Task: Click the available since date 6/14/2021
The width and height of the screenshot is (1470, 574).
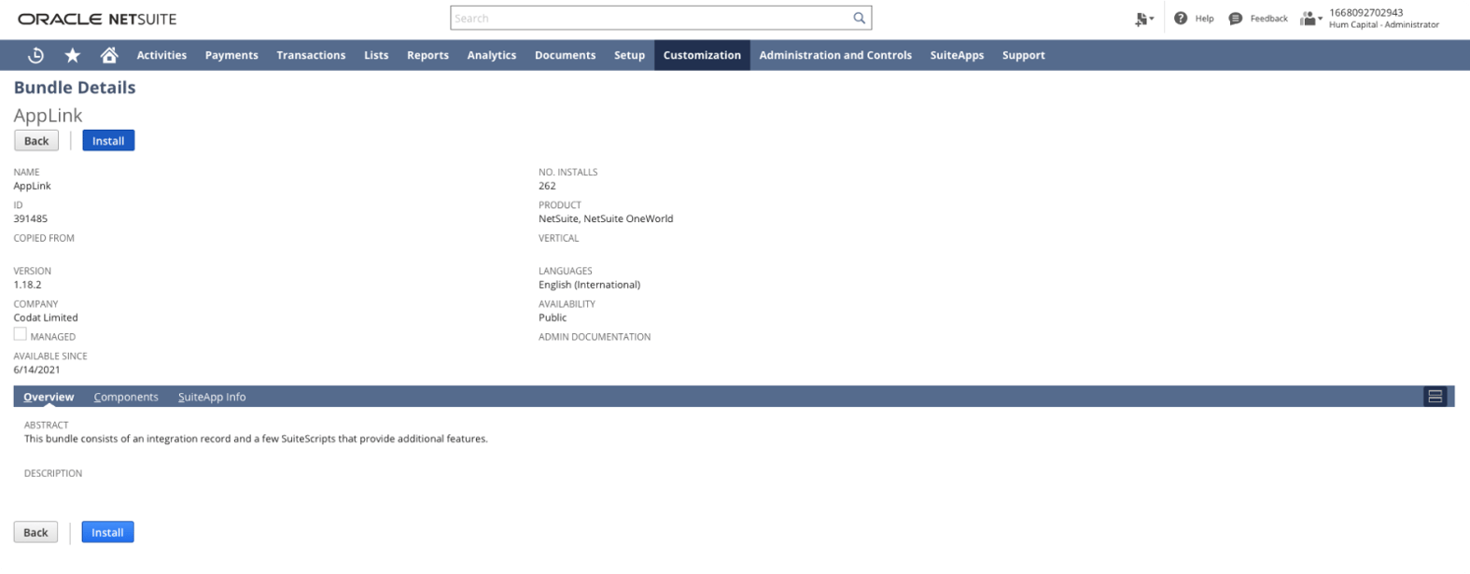Action: pos(36,370)
